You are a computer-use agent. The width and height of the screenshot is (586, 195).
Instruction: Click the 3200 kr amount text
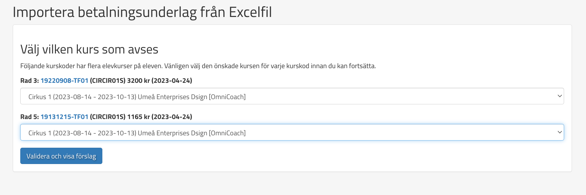click(x=138, y=81)
